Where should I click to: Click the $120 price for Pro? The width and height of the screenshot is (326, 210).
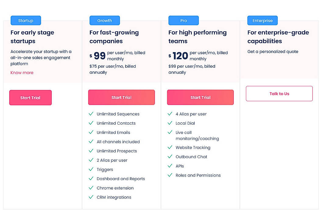[180, 55]
